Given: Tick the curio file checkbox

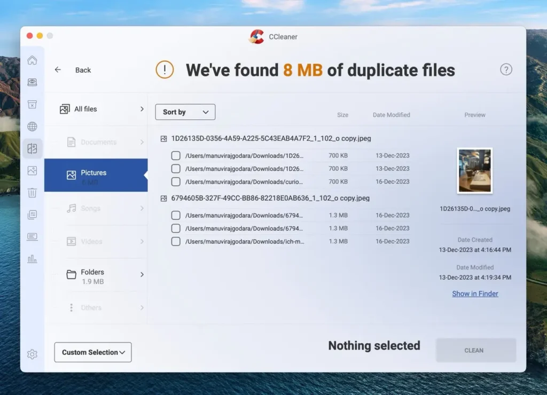Looking at the screenshot, I should (176, 181).
